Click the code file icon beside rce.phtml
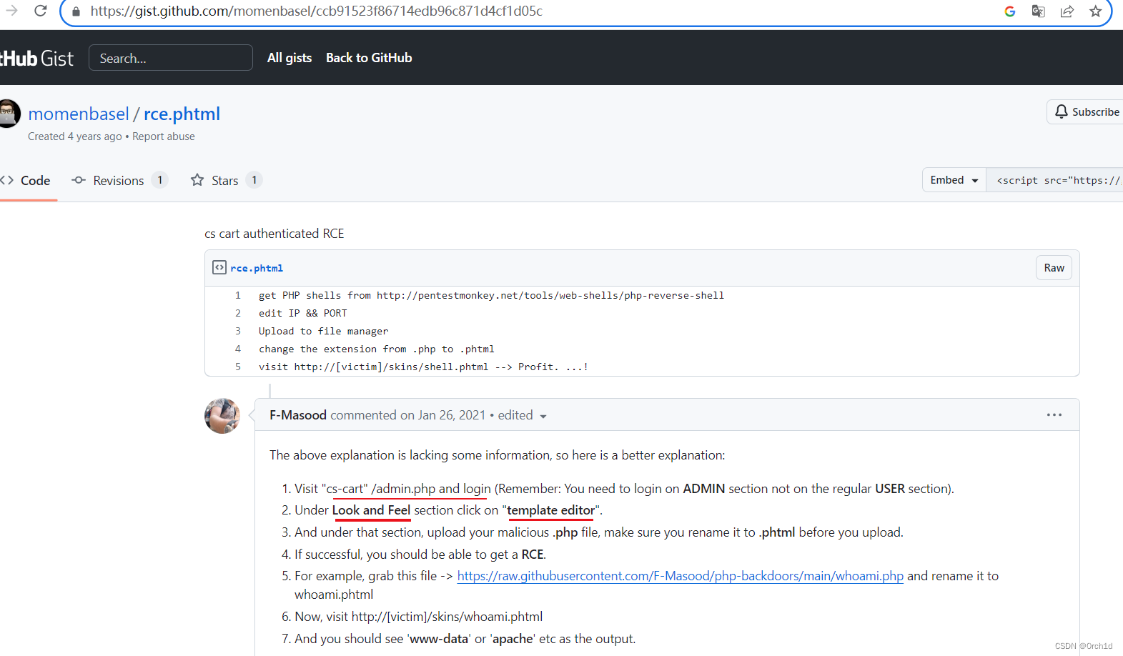Image resolution: width=1123 pixels, height=656 pixels. 219,268
